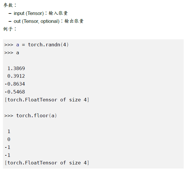Click the floor result 0 line
This screenshot has width=186, height=170.
coord(9,139)
